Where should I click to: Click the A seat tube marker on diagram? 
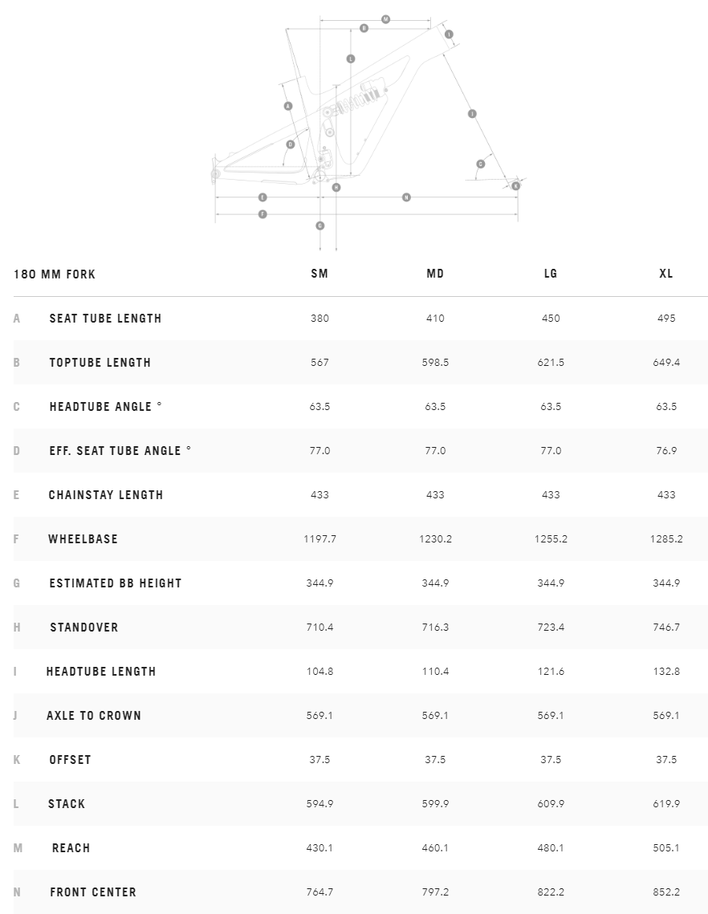pos(288,106)
